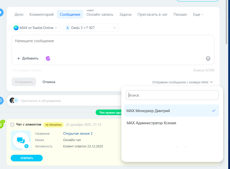Click the MAX channel logo icon
230x169 pixels.
pos(16,28)
